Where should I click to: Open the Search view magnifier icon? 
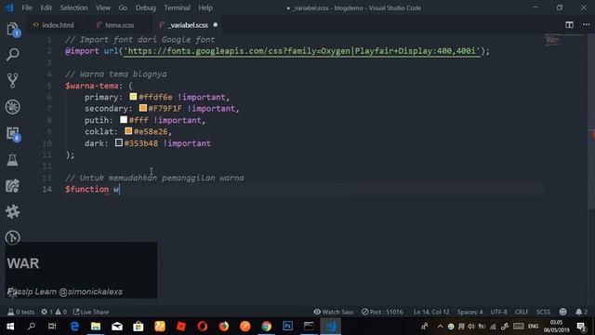point(13,55)
